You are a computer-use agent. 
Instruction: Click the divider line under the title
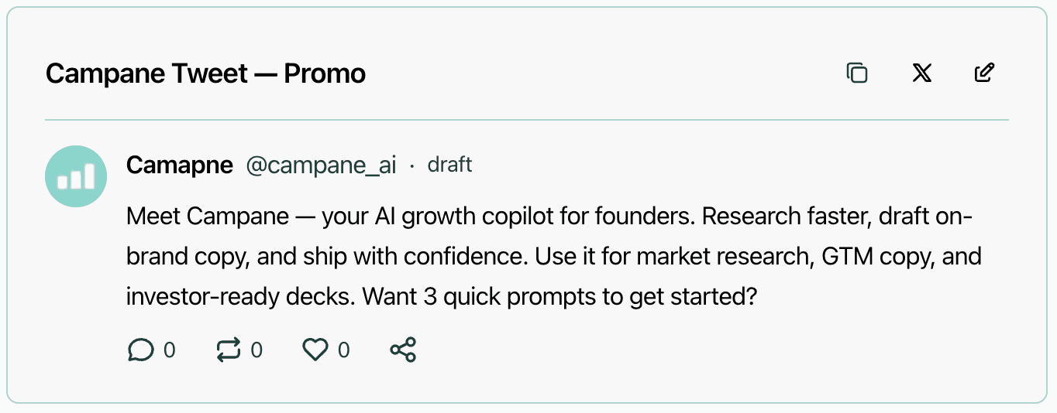pyautogui.click(x=527, y=121)
